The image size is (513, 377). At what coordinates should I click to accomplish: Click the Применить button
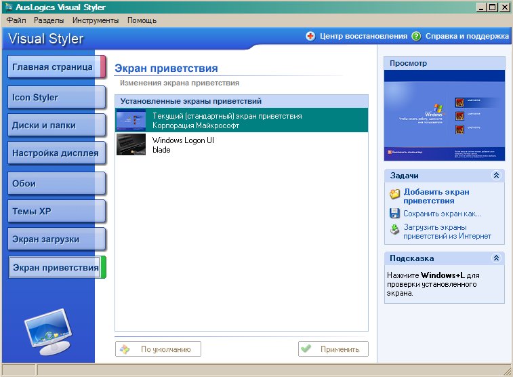333,349
